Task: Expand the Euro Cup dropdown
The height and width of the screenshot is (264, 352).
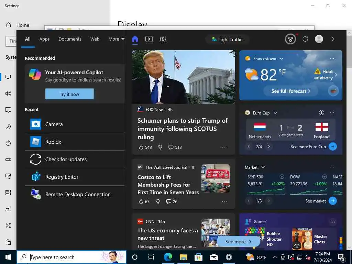Action: click(275, 113)
